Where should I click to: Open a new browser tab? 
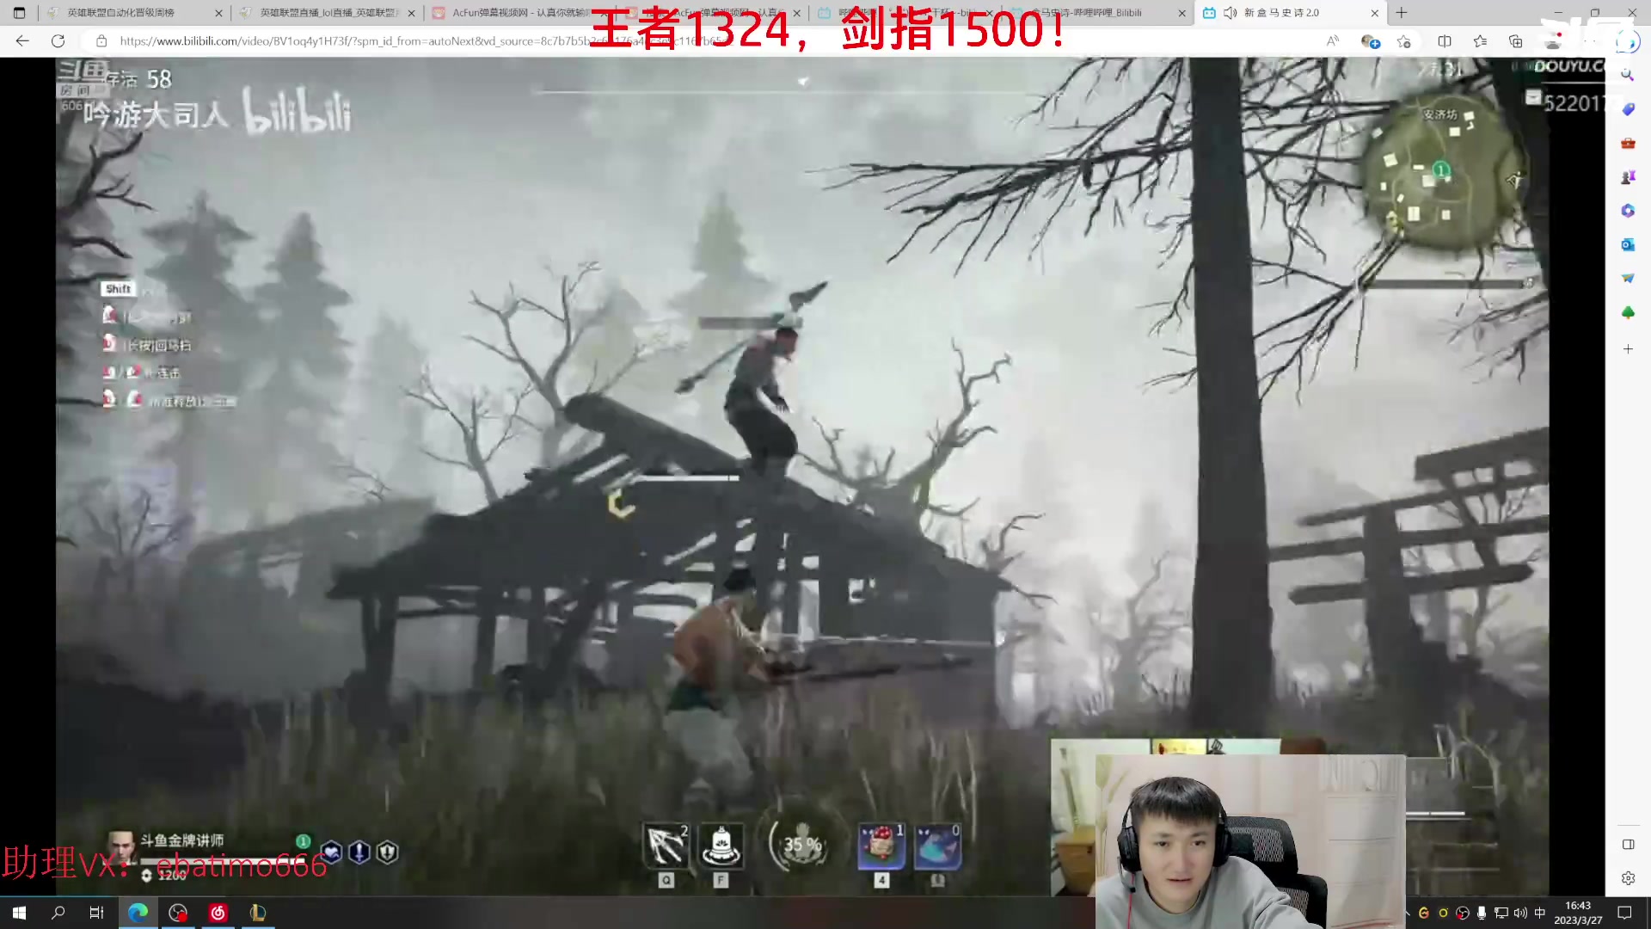click(1402, 13)
